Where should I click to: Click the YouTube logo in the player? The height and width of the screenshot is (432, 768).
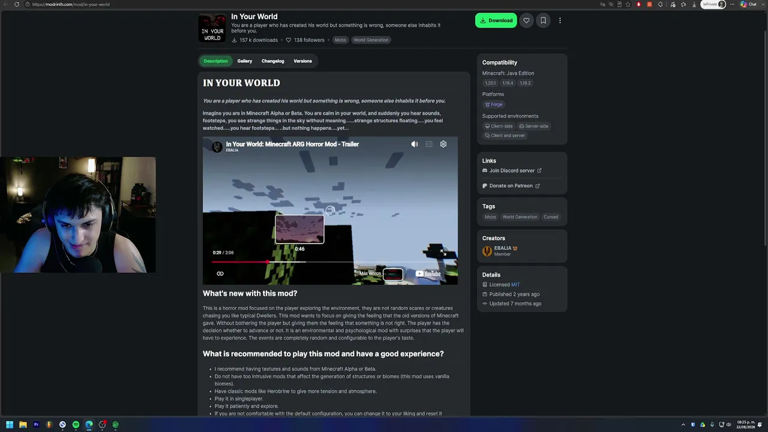click(x=428, y=274)
